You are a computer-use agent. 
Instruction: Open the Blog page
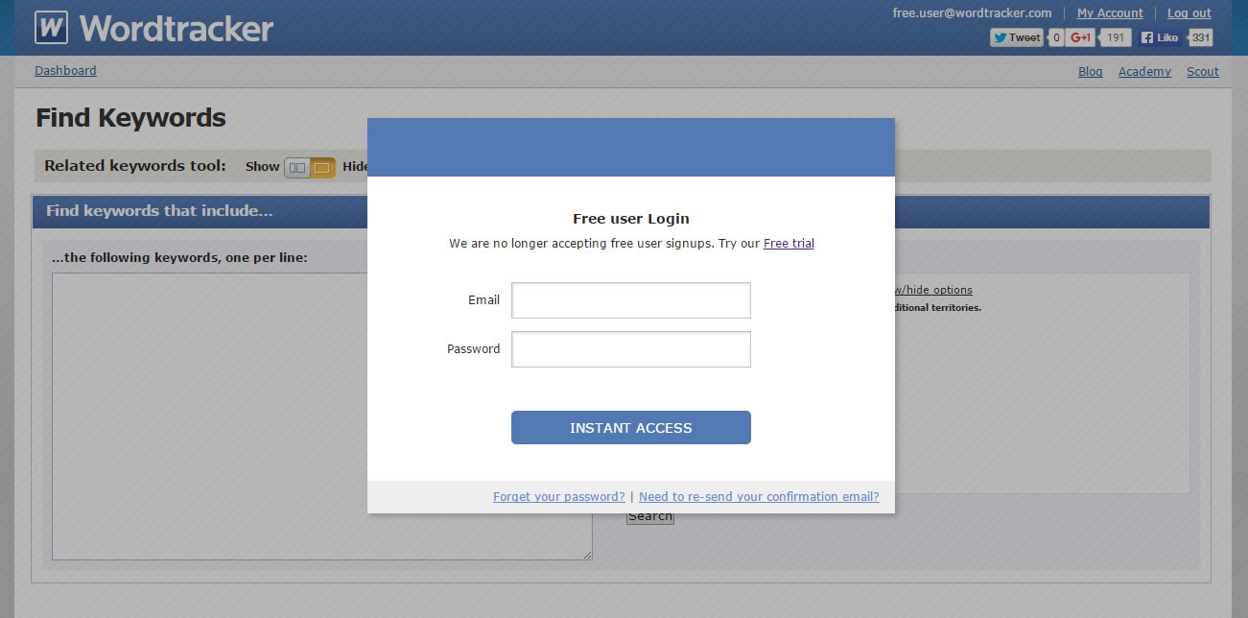tap(1090, 71)
